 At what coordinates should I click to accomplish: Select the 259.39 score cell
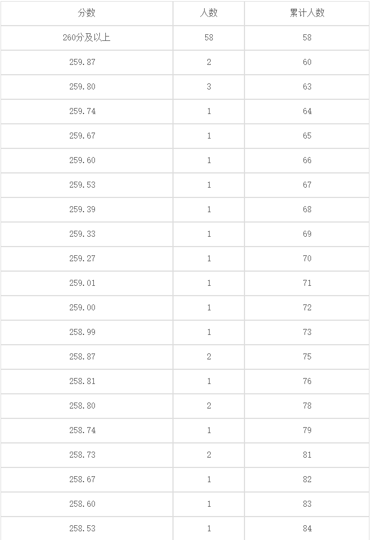87,209
